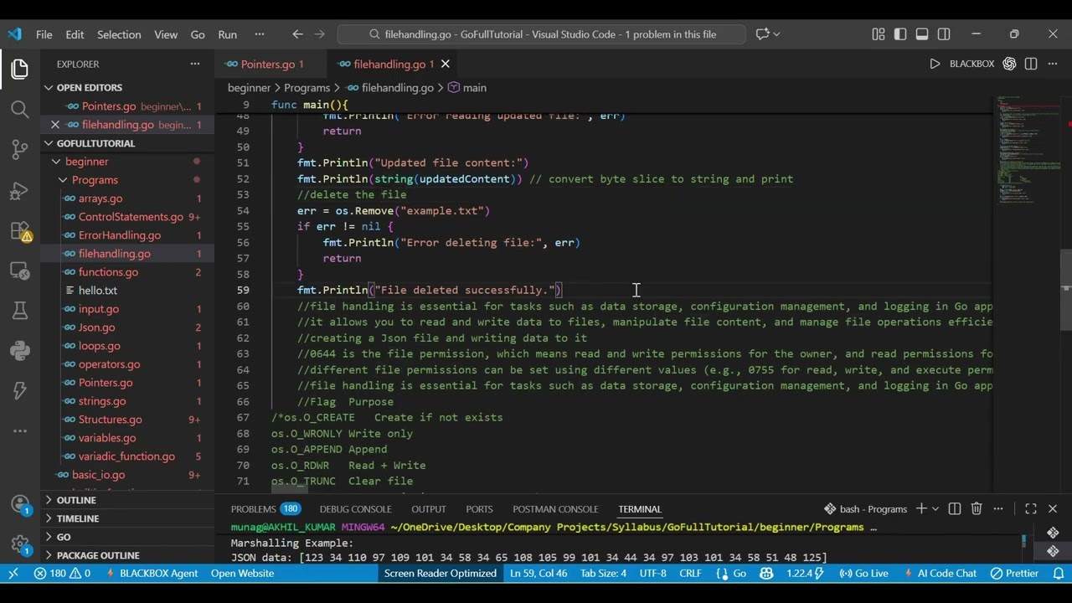Viewport: 1072px width, 603px height.
Task: Split the terminal
Action: coord(955,508)
